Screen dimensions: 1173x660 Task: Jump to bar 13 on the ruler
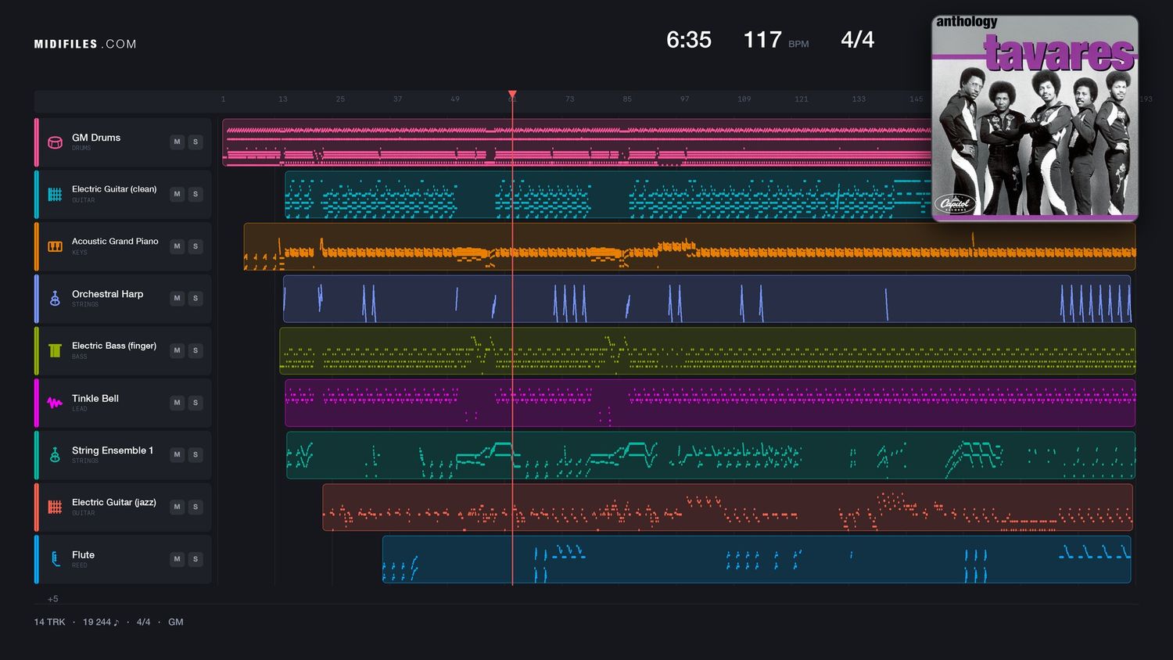coord(283,99)
